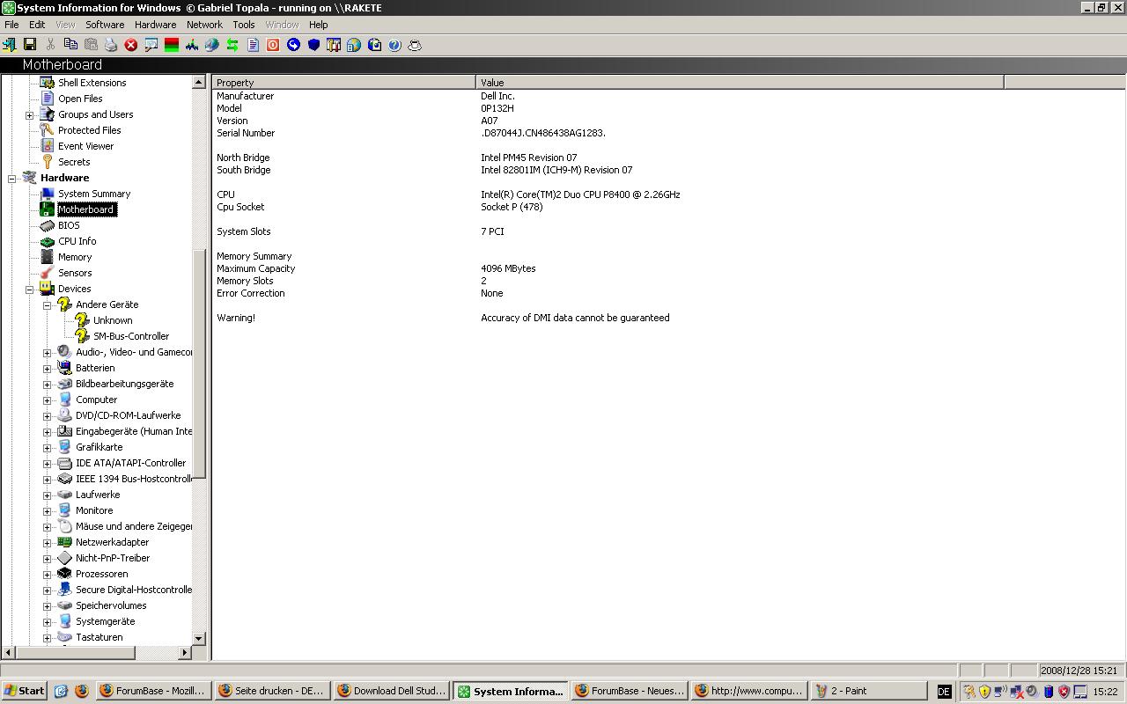This screenshot has width=1127, height=704.
Task: Select Sensors in the tree
Action: (75, 273)
